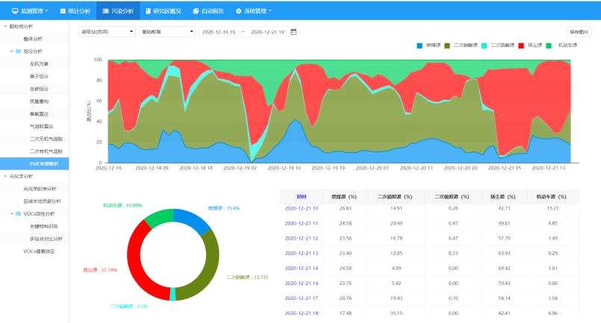Click the start date field 2020-12-16 16
This screenshot has height=323, width=601.
click(219, 31)
